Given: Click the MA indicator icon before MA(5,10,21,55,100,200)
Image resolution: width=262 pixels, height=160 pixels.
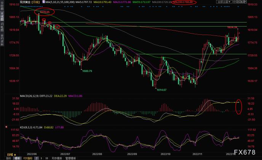Looking at the screenshot, I should click(44, 2).
